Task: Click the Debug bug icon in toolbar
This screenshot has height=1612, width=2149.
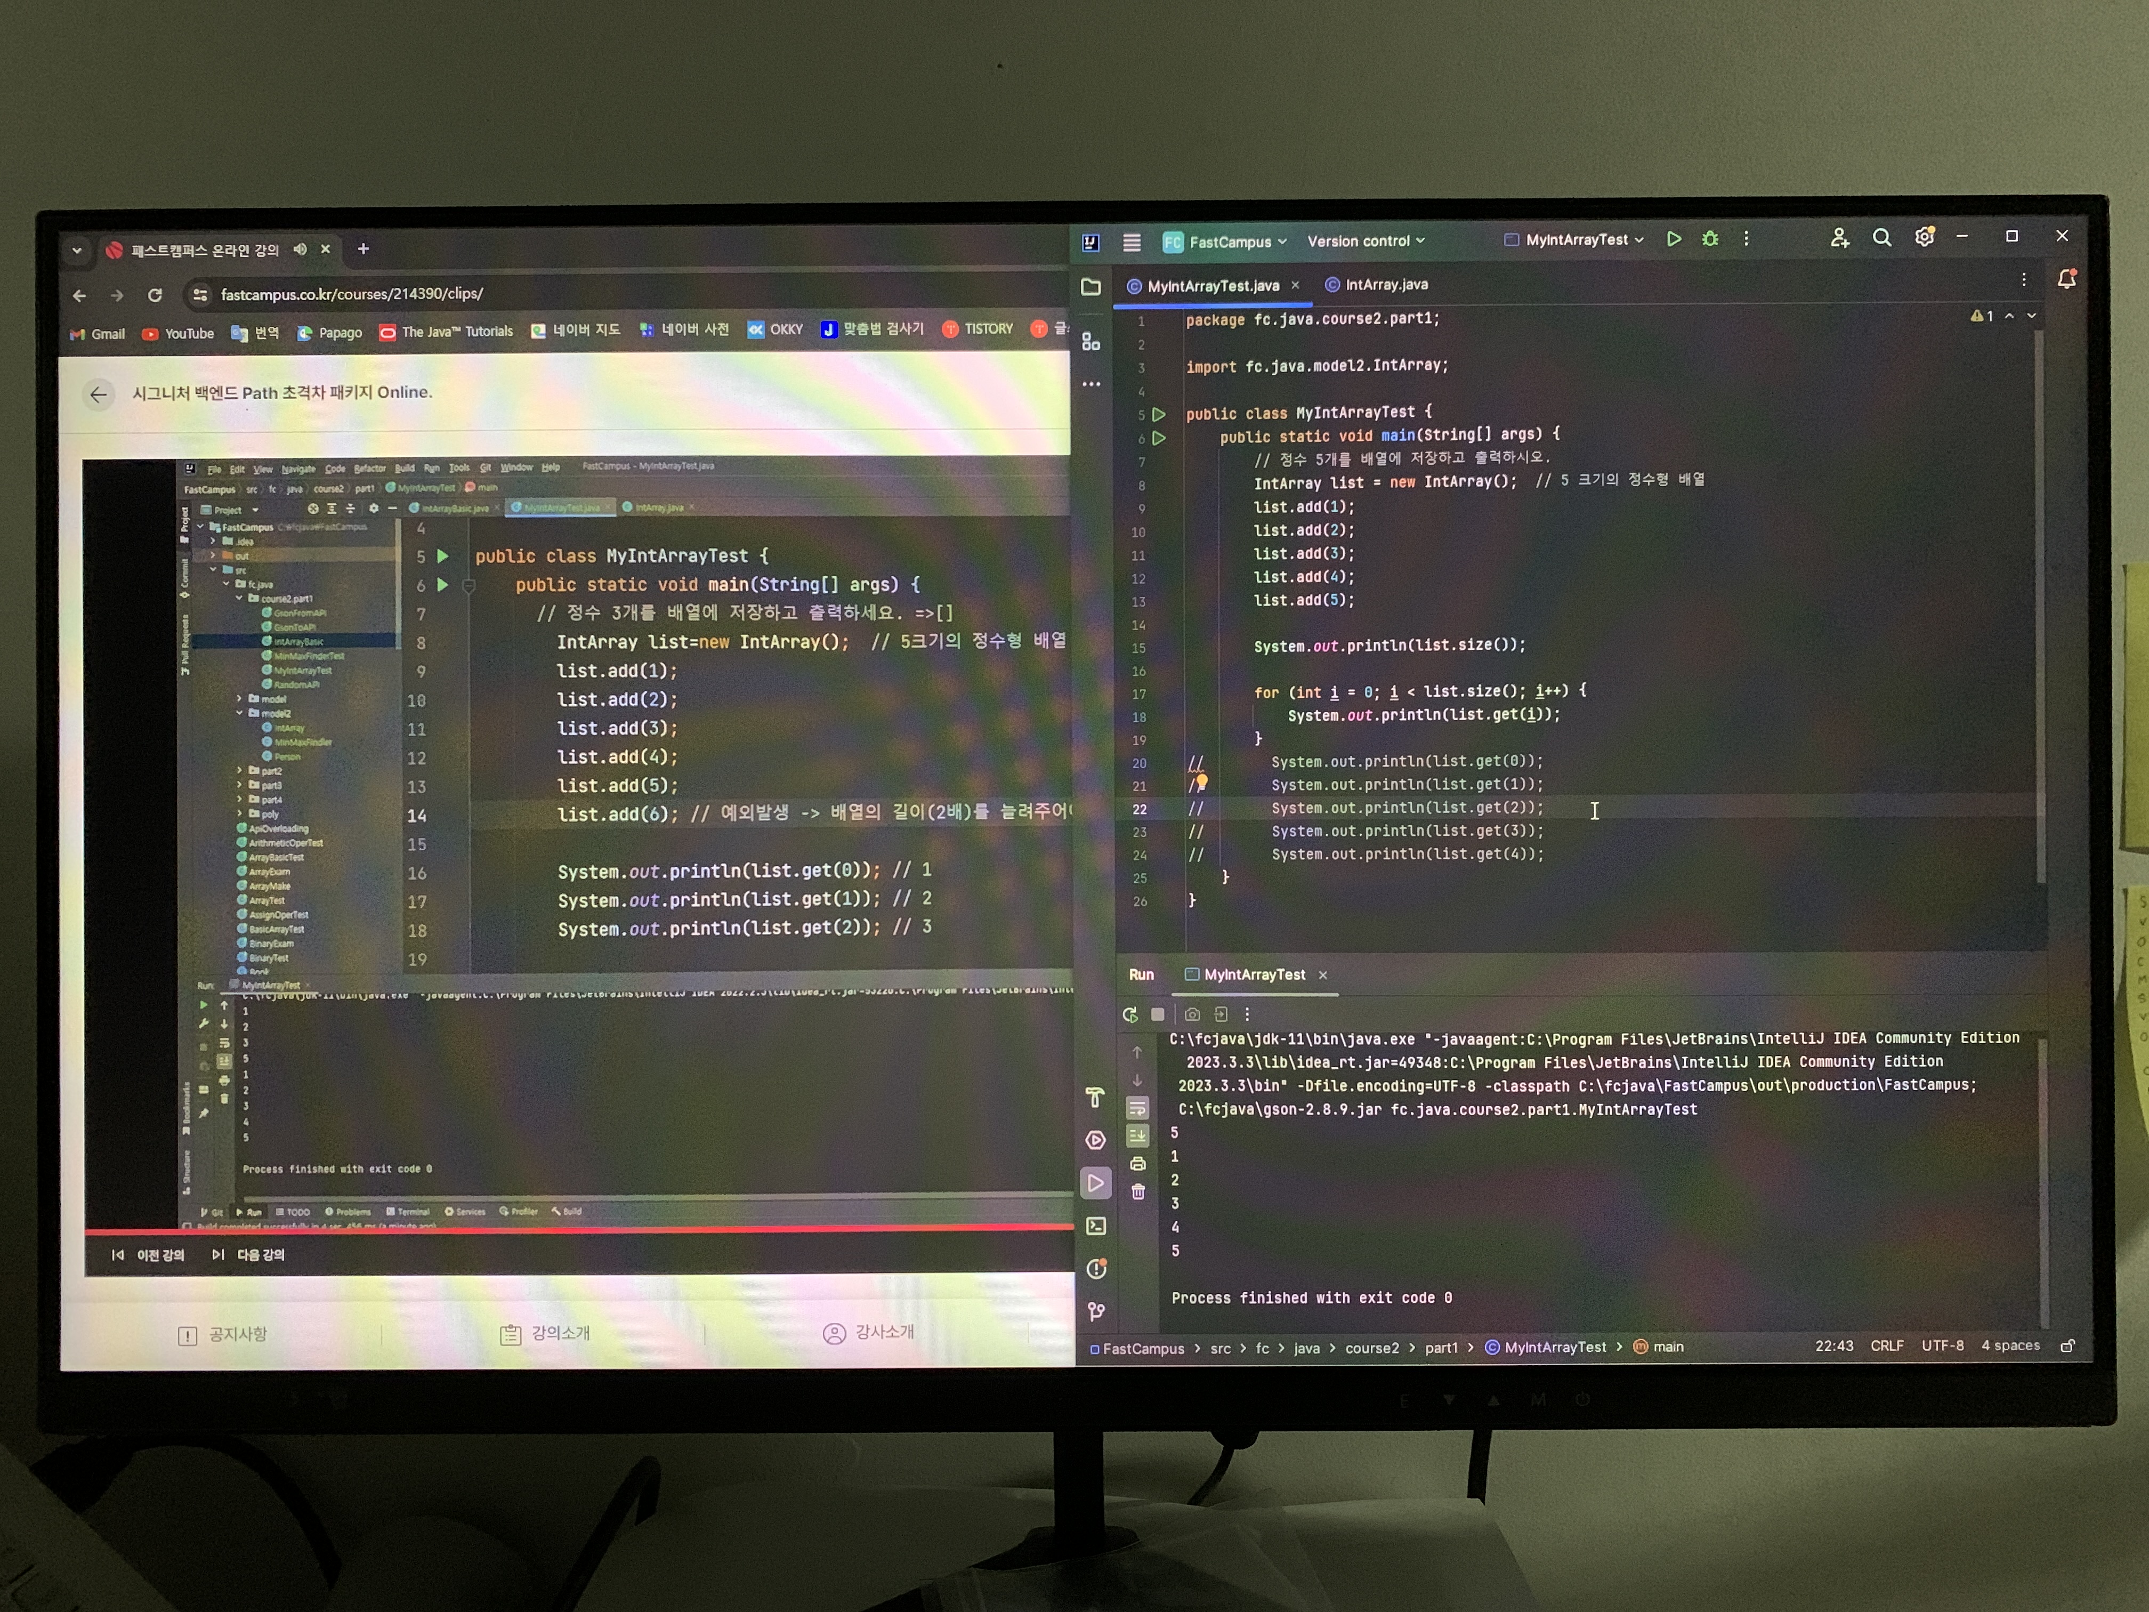Action: (x=1710, y=239)
